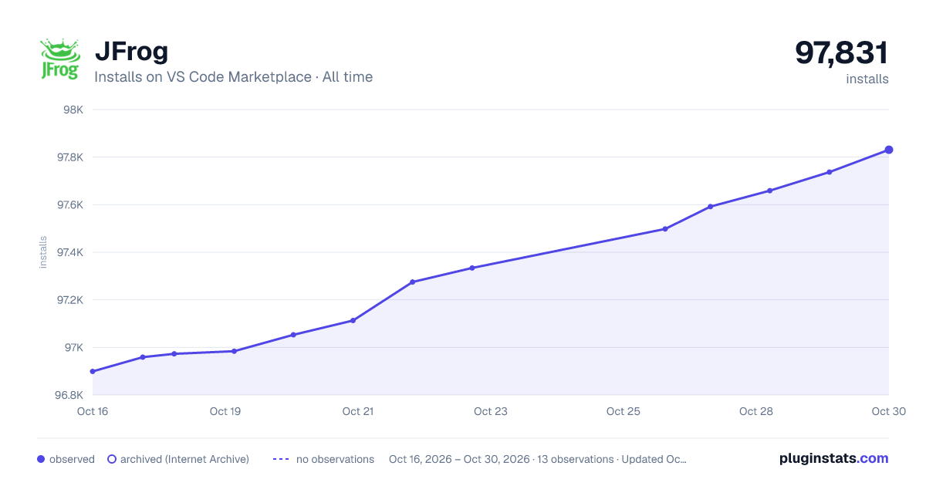Image resolution: width=926 pixels, height=486 pixels.
Task: Click the no observations dashed legend marker
Action: point(281,459)
